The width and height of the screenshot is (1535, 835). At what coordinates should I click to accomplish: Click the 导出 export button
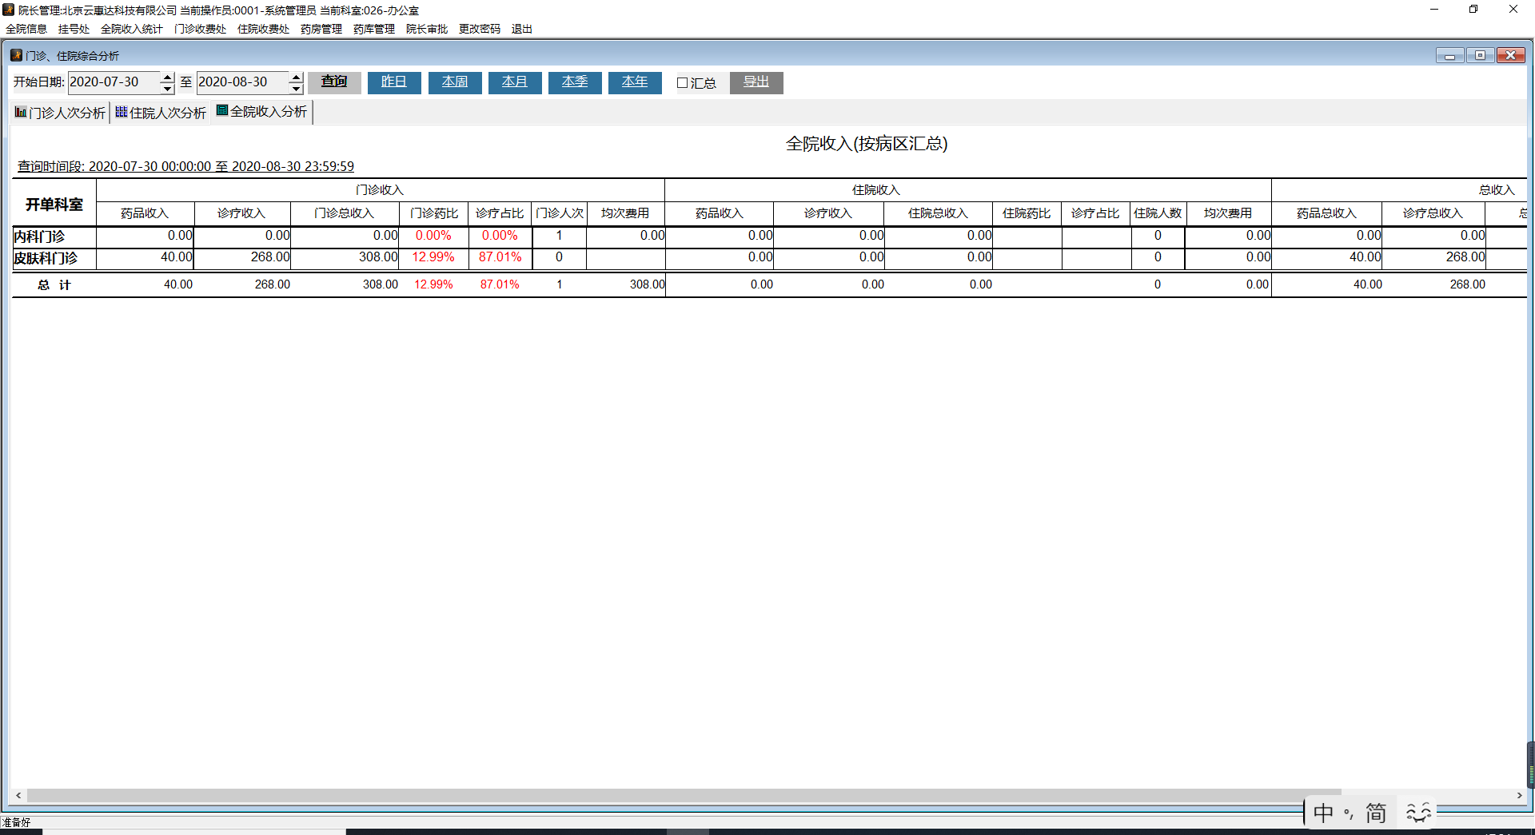click(x=756, y=82)
